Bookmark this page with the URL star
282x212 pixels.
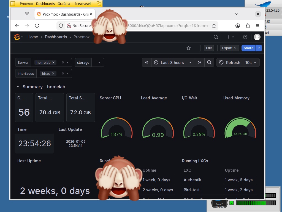click(214, 26)
